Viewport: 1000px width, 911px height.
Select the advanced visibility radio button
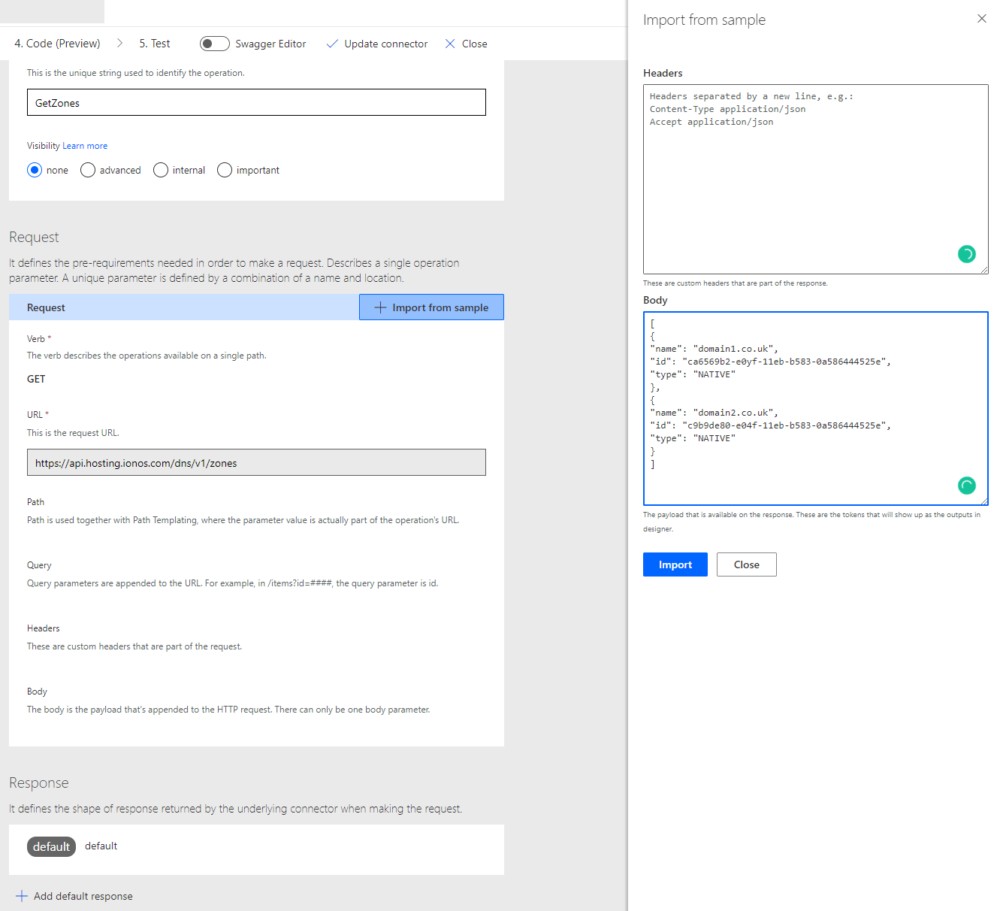[87, 170]
